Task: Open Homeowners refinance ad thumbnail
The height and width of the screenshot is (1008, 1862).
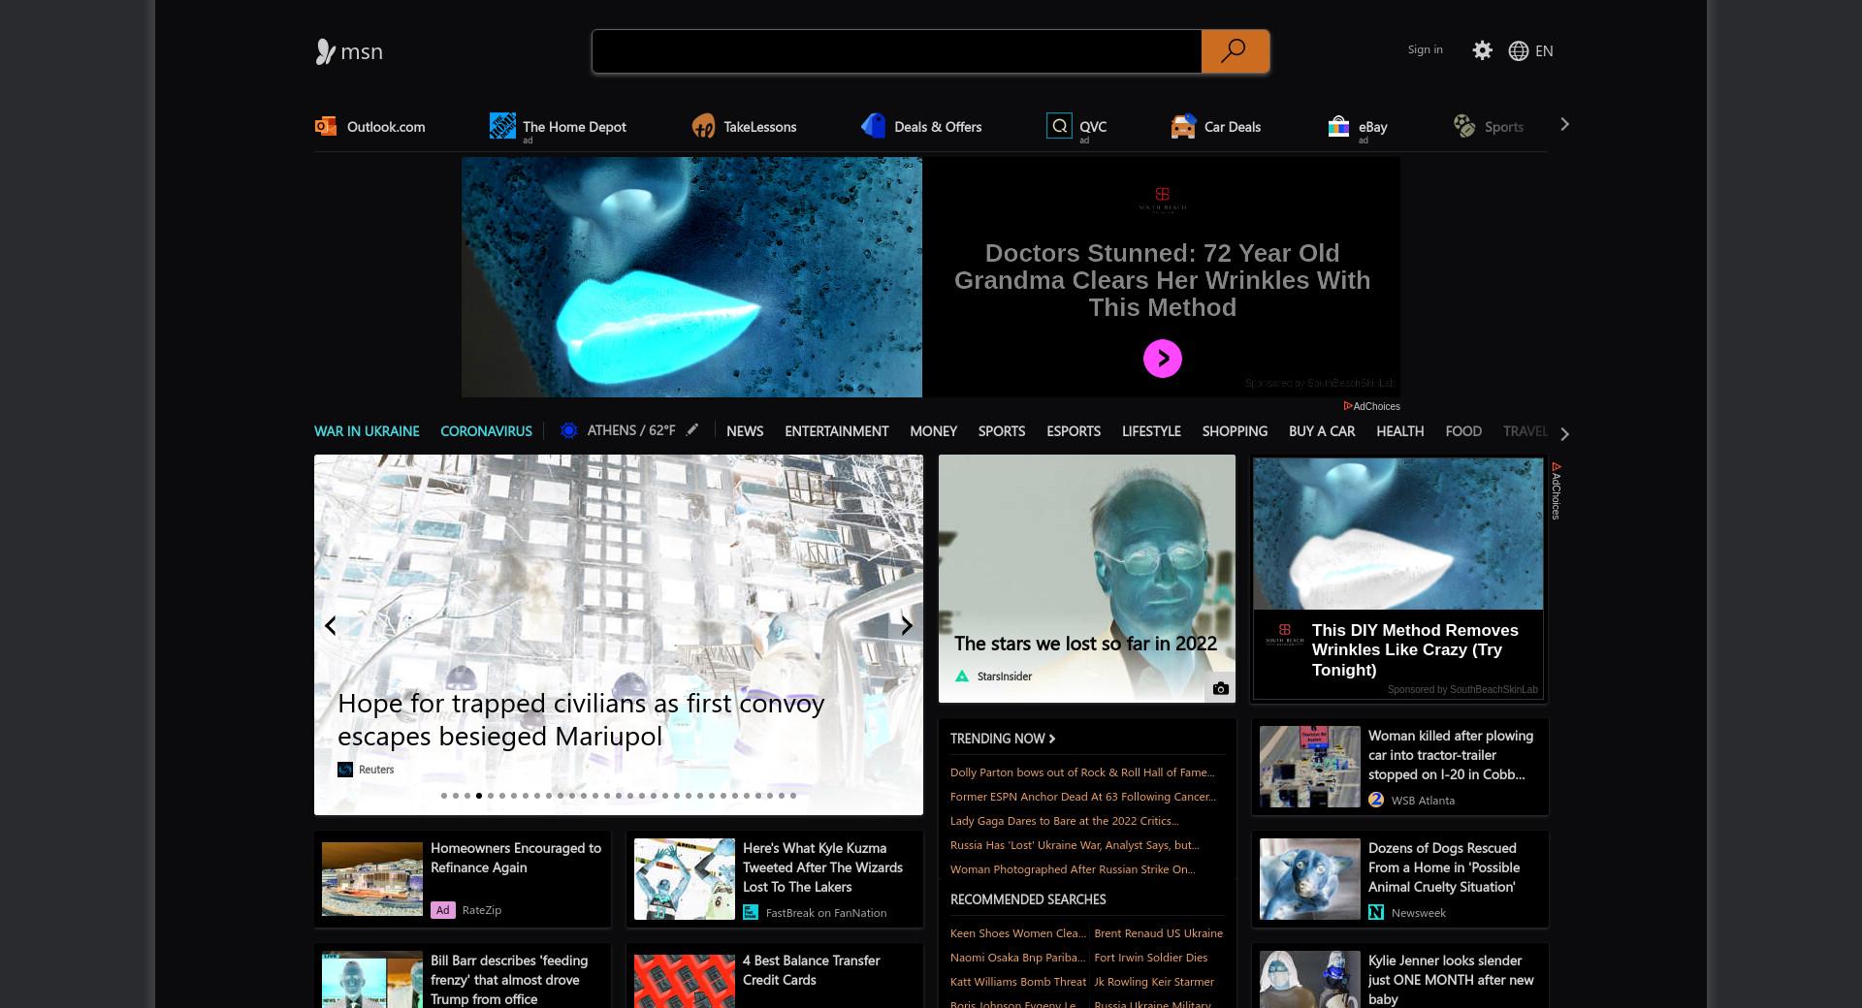Action: [x=372, y=879]
